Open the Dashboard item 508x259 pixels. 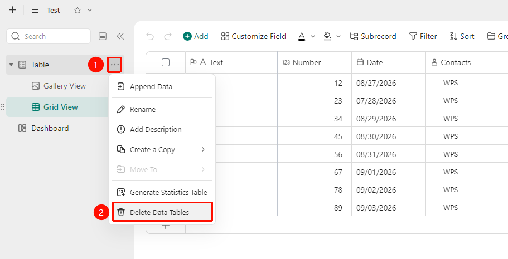pyautogui.click(x=43, y=128)
